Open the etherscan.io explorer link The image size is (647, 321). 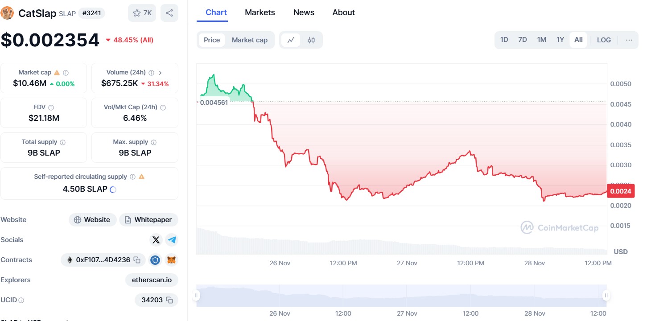[152, 280]
